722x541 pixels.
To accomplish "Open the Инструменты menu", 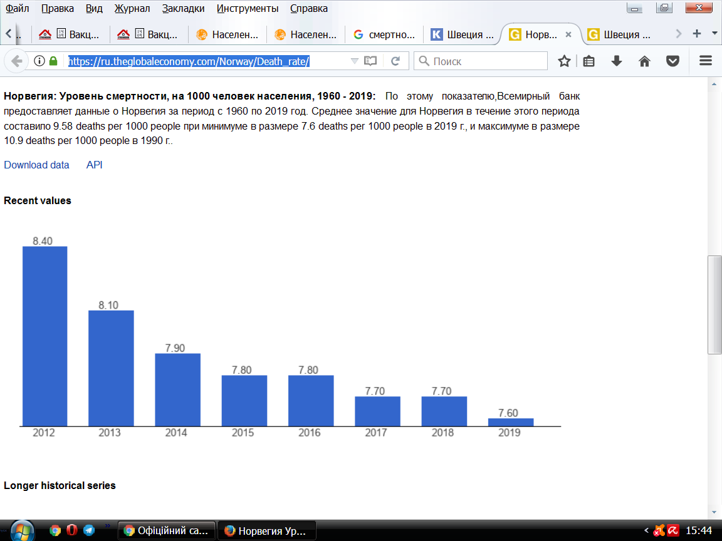I will [248, 8].
